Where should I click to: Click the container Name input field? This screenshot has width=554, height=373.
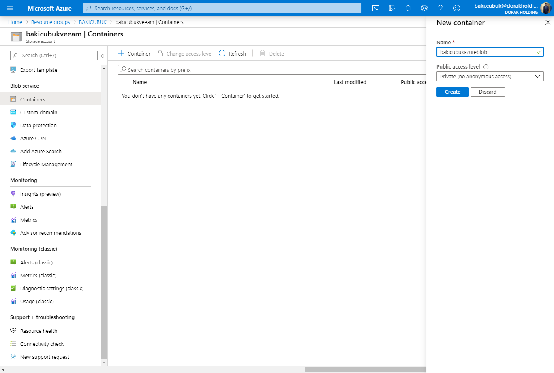(486, 52)
